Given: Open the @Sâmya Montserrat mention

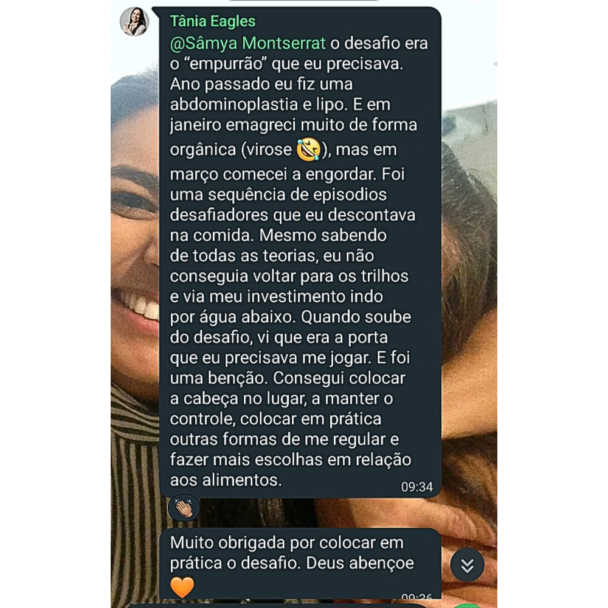Looking at the screenshot, I should point(248,43).
